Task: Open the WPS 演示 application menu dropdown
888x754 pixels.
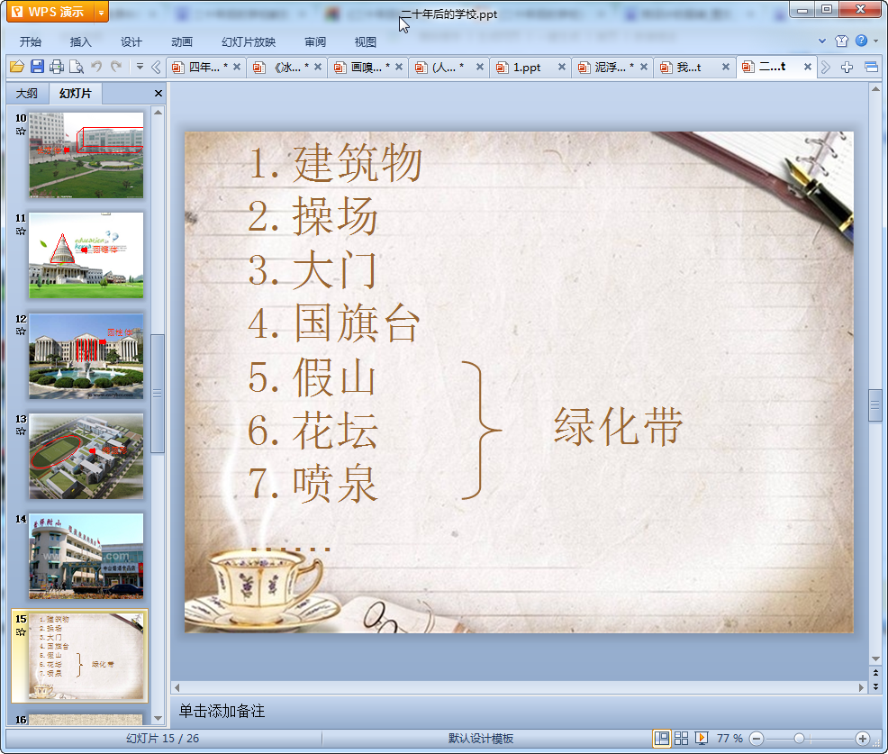Action: click(x=101, y=12)
